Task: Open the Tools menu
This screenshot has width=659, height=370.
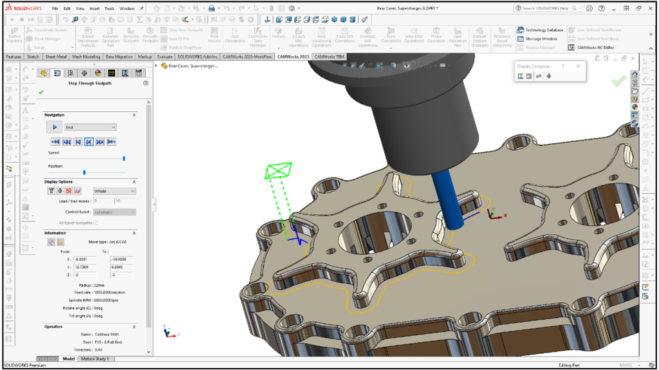Action: coord(109,8)
